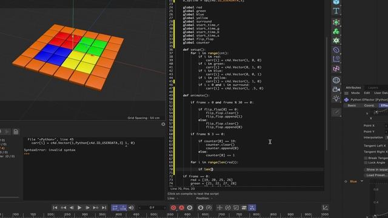Click the motion recording dashed-circle icon

pyautogui.click(x=209, y=208)
